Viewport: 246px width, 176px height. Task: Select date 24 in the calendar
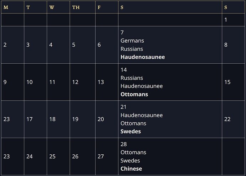click(30, 156)
